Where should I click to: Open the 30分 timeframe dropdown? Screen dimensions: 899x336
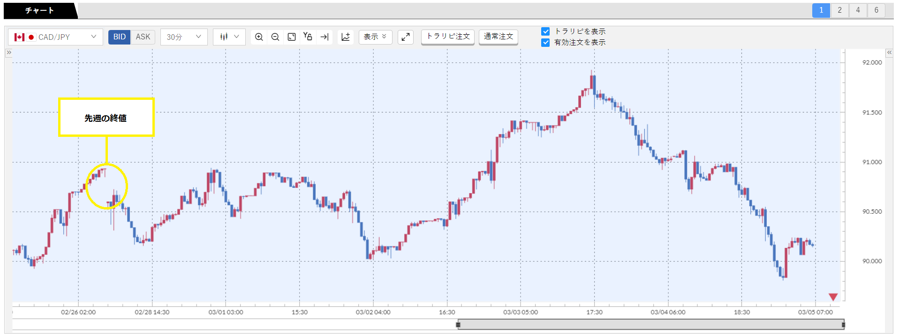tap(184, 37)
